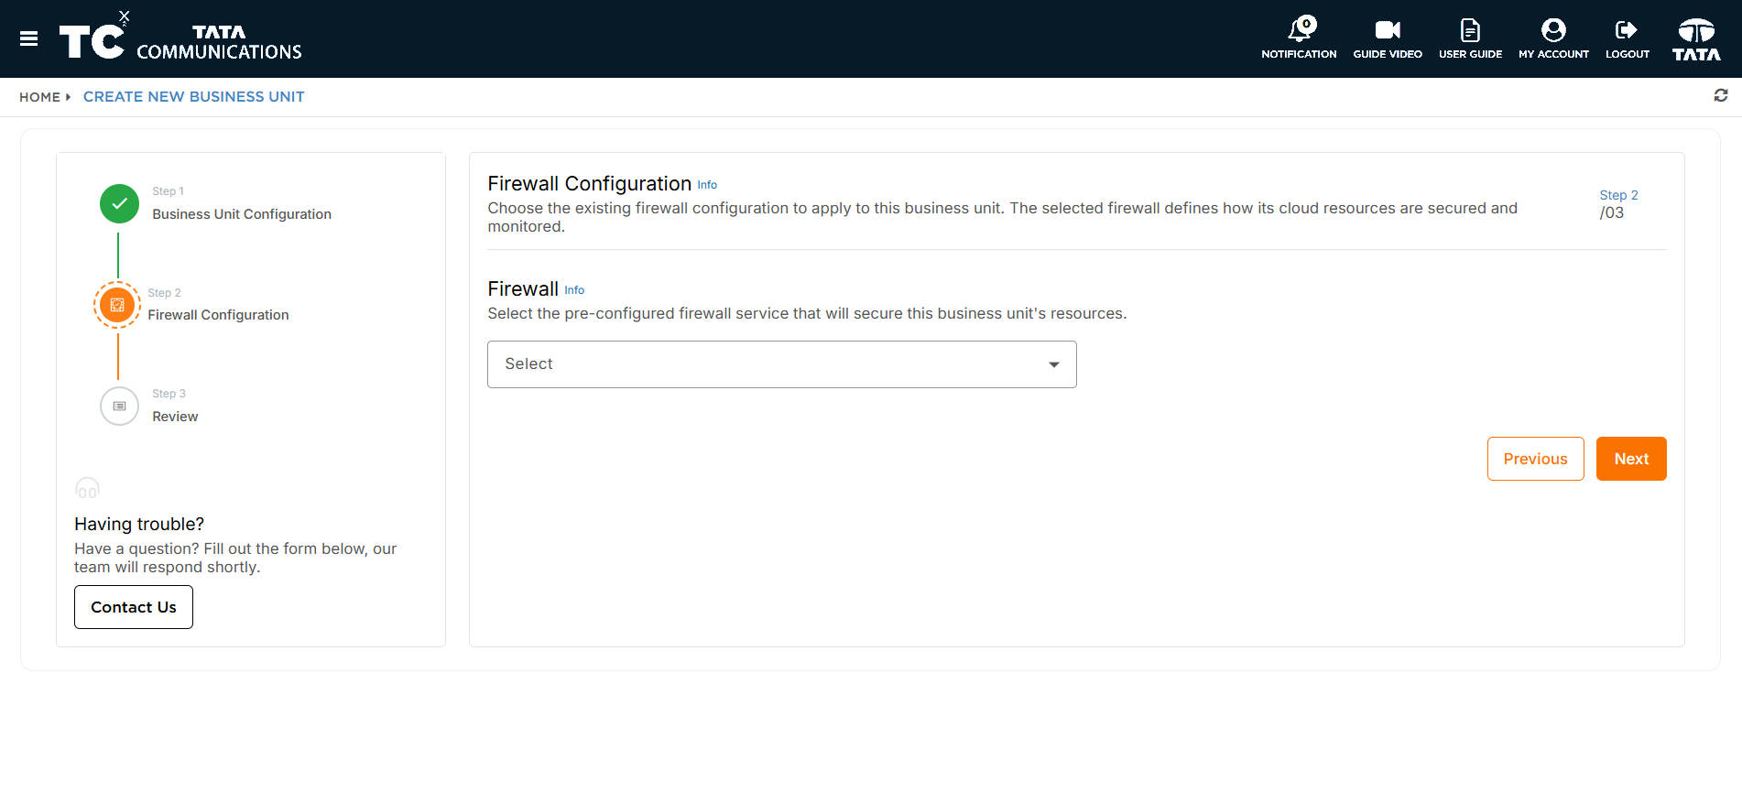Image resolution: width=1742 pixels, height=803 pixels.
Task: Click the TATA brand logo at right
Action: (1696, 39)
